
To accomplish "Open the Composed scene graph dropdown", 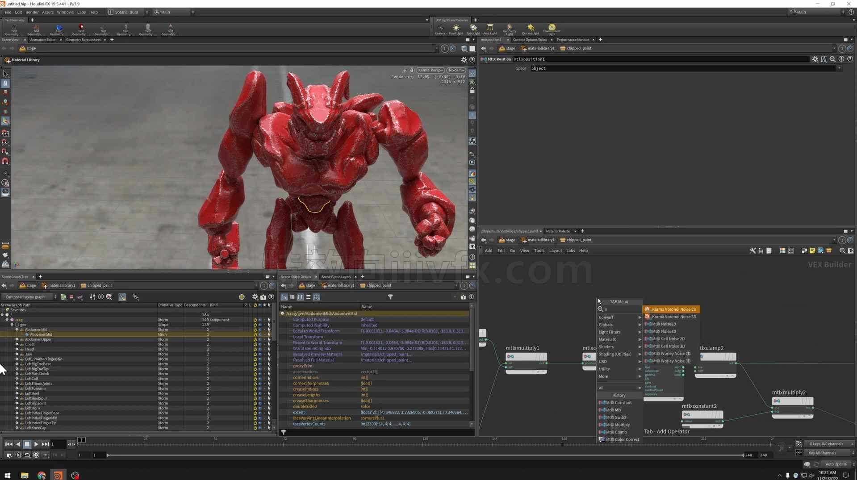I will pyautogui.click(x=30, y=297).
